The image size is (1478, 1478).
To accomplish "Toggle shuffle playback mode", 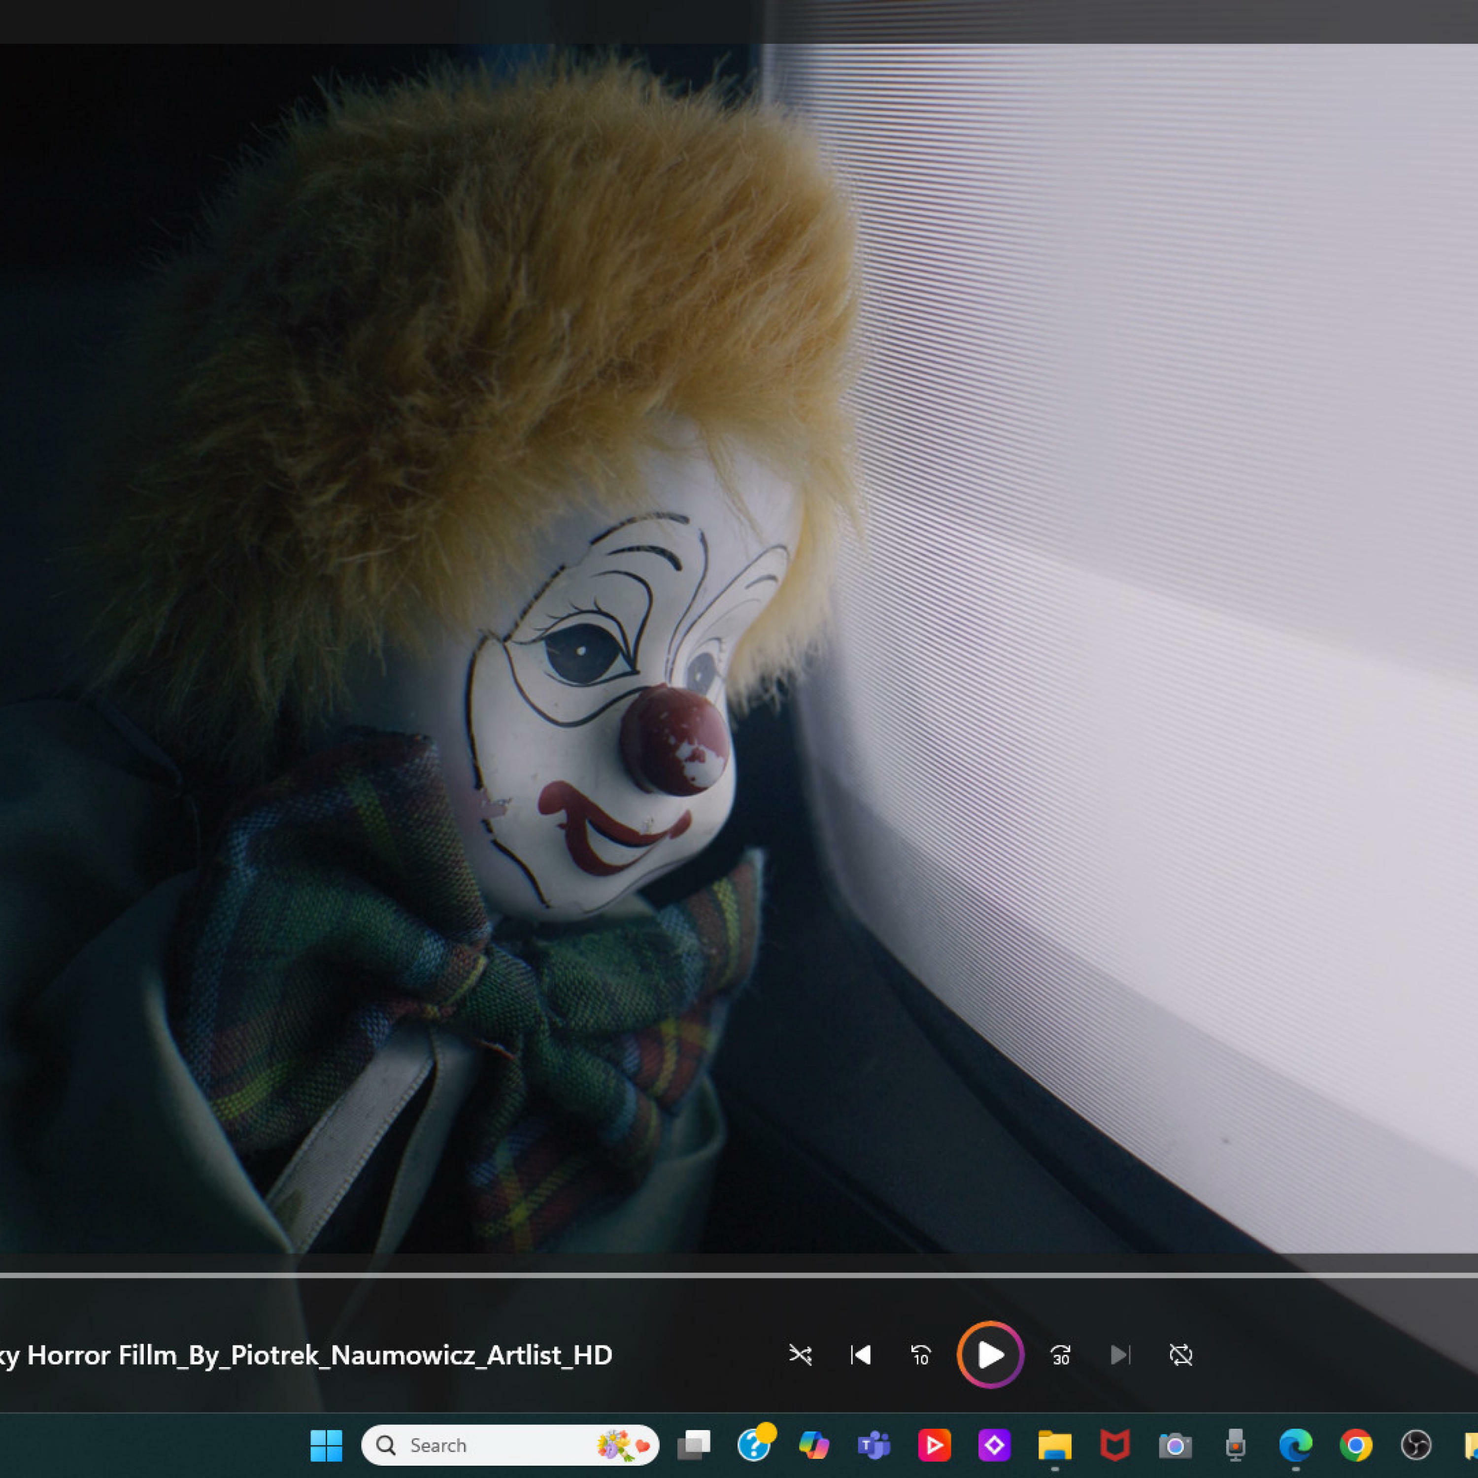I will pos(800,1355).
